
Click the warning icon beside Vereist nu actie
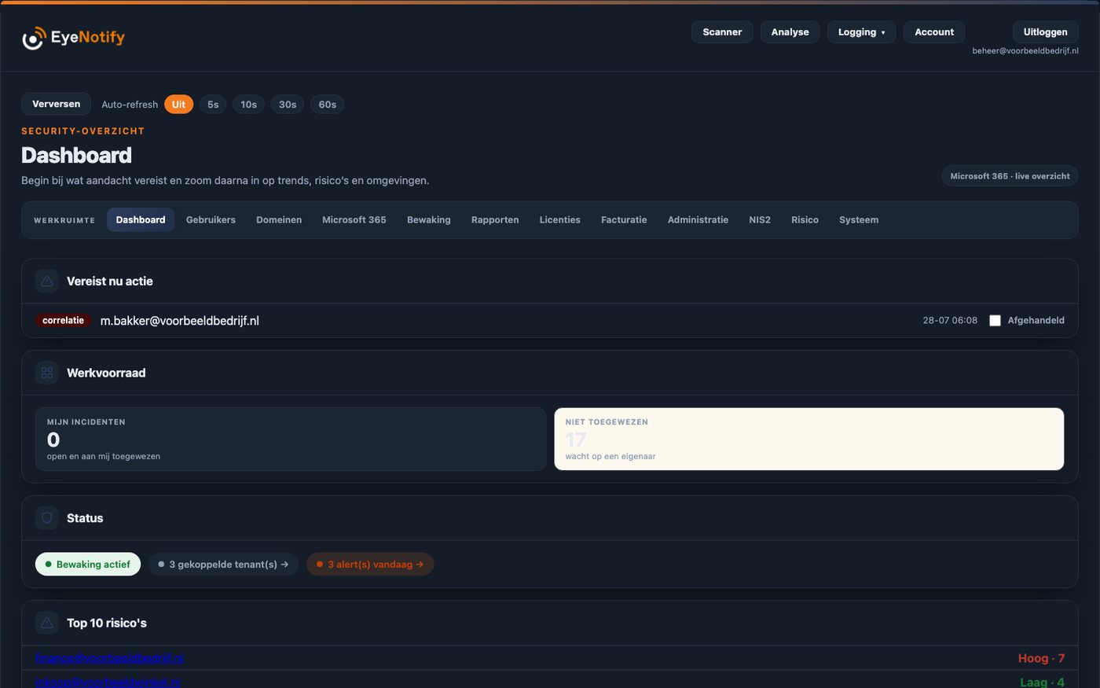click(47, 281)
